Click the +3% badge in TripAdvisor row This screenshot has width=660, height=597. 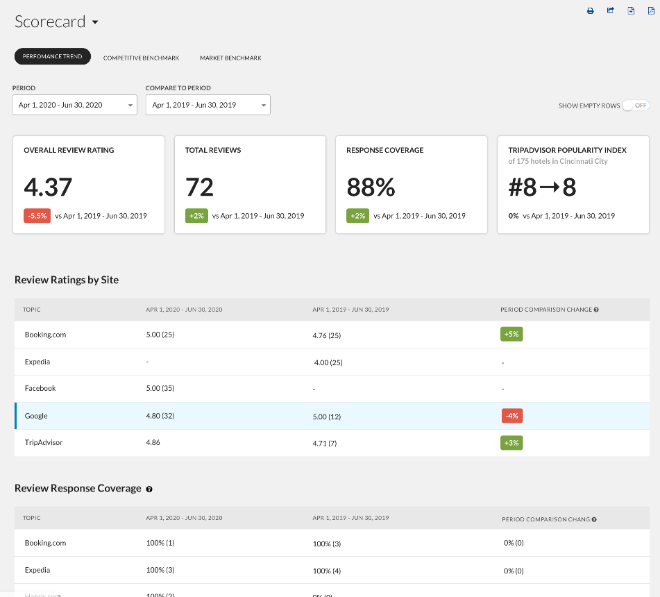(511, 443)
